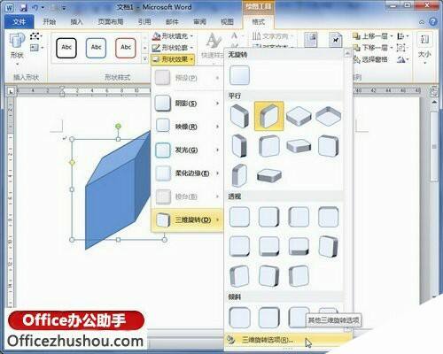The height and width of the screenshot is (354, 443).
Task: Switch to the 格式 Format tab
Action: coord(259,22)
